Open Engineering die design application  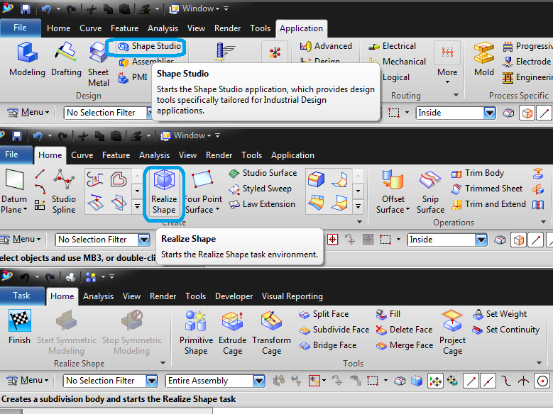point(527,77)
